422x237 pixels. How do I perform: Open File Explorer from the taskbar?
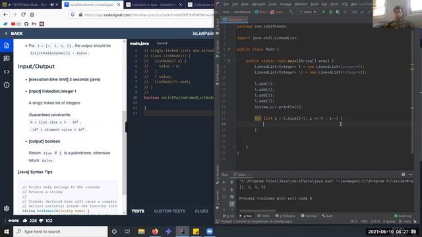[141, 231]
